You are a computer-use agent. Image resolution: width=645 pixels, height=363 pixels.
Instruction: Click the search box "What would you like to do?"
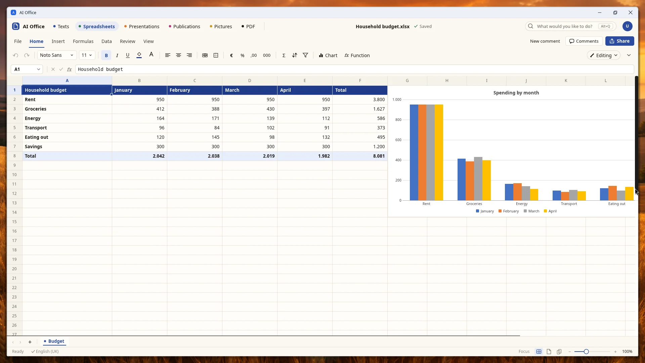point(570,26)
